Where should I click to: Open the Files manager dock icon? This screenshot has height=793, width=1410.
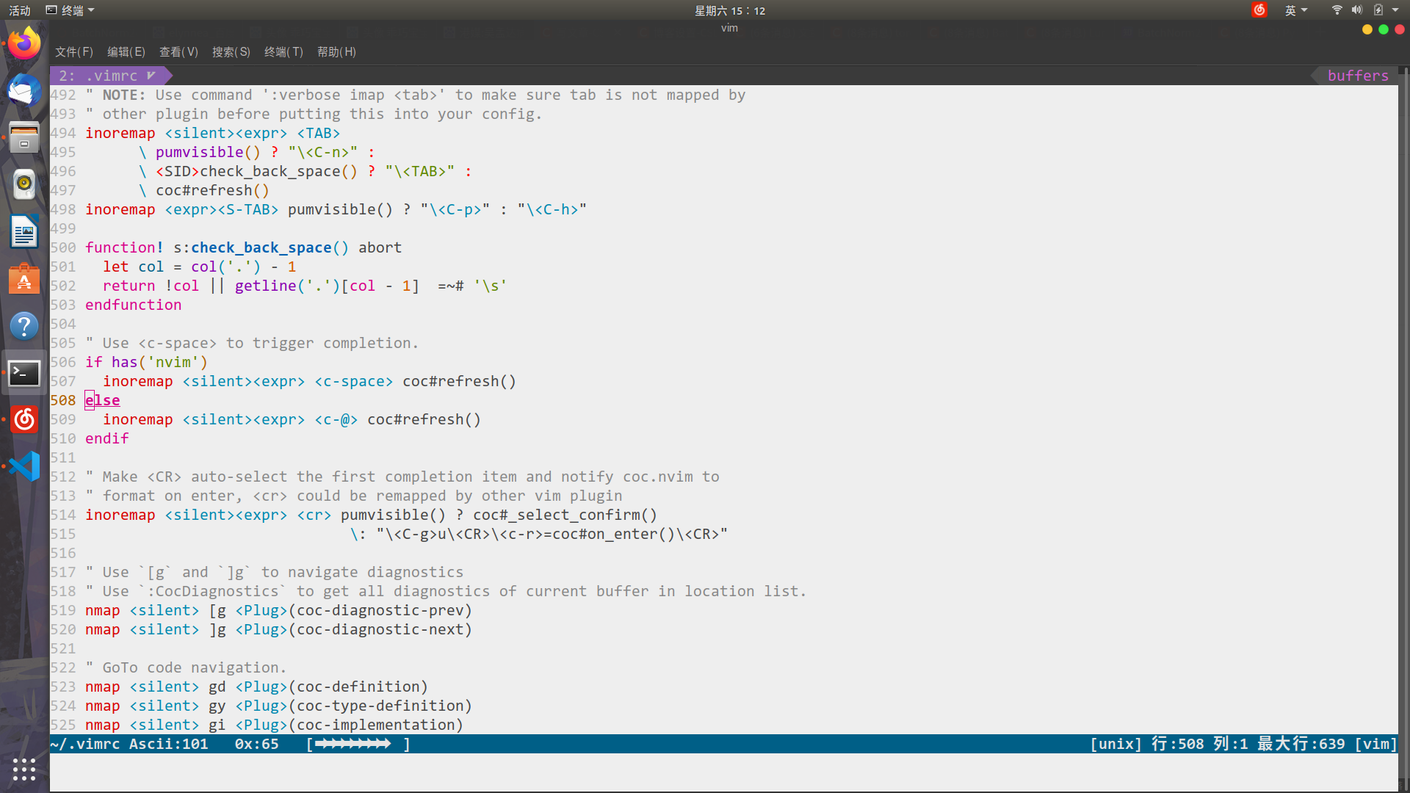24,137
